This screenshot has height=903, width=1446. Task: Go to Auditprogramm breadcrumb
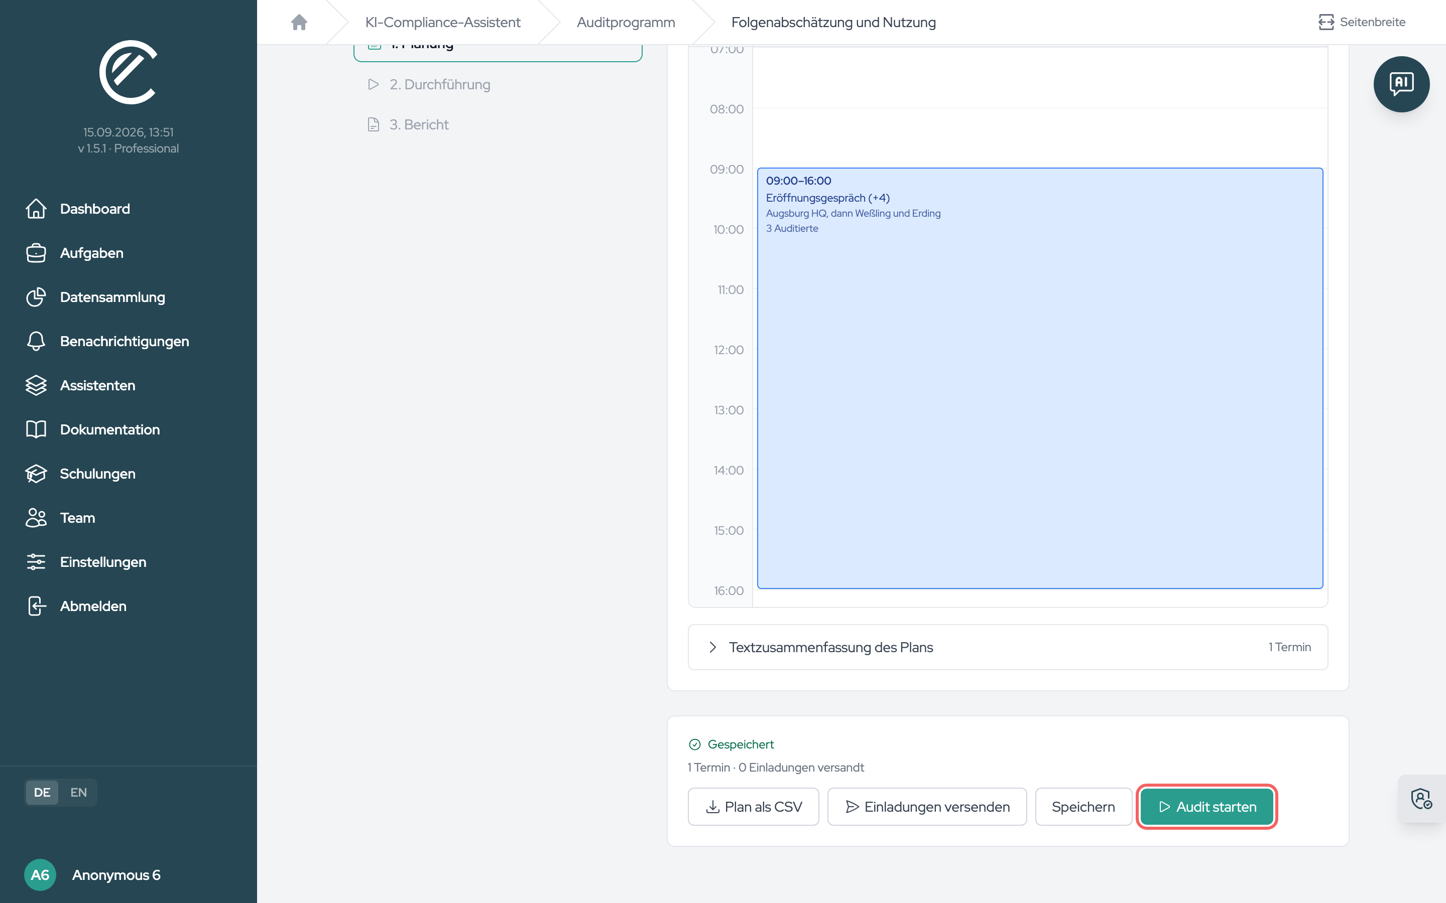pos(626,22)
